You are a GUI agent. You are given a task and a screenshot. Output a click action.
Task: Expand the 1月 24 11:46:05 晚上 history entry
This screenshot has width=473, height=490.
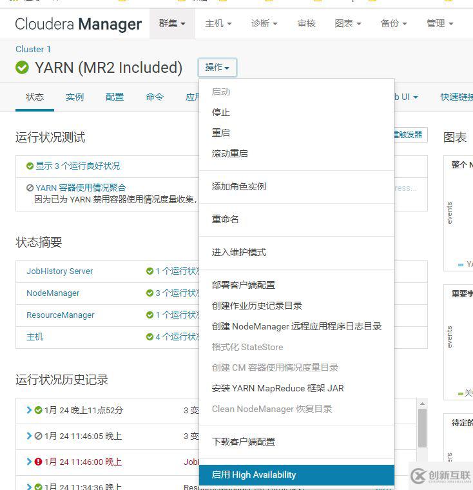coord(29,436)
